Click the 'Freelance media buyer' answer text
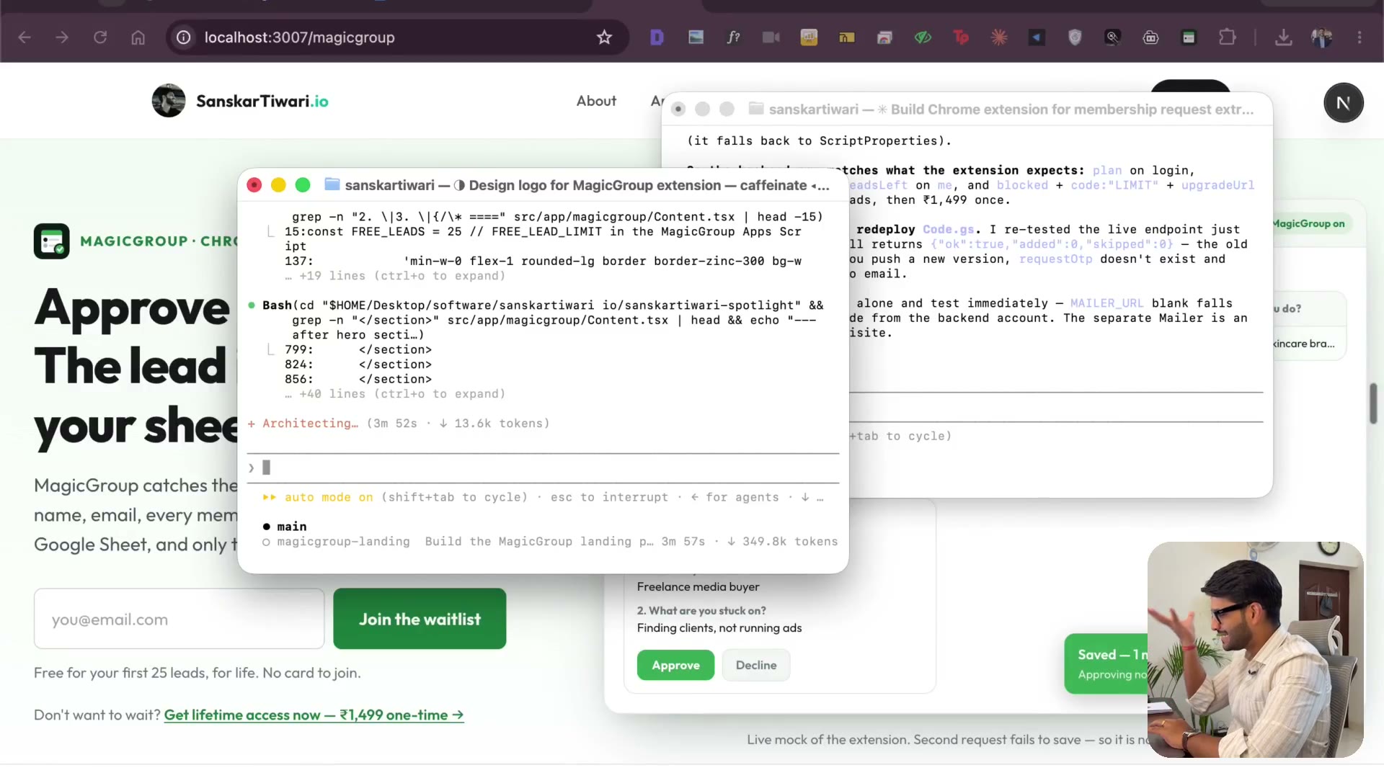Viewport: 1384px width, 778px height. click(x=698, y=586)
